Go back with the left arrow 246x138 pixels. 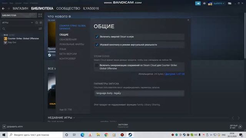click(x=3, y=8)
